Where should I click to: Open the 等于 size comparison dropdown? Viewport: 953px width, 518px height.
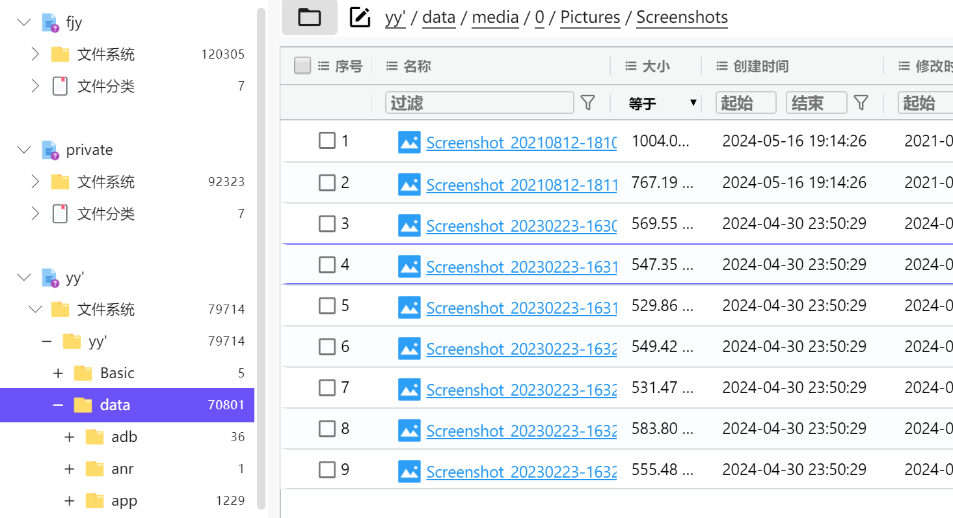coord(663,103)
